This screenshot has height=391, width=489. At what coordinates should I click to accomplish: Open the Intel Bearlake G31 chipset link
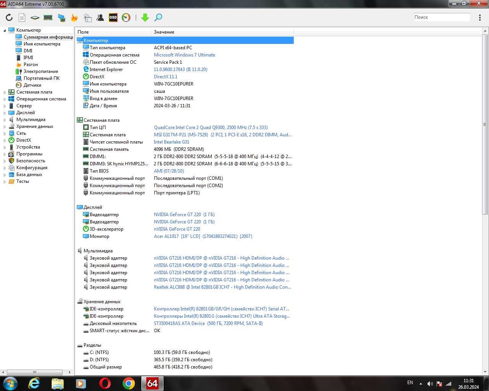pos(172,142)
